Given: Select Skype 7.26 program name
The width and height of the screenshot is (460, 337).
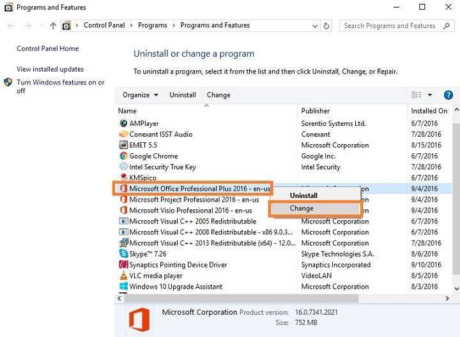Looking at the screenshot, I should click(x=148, y=254).
